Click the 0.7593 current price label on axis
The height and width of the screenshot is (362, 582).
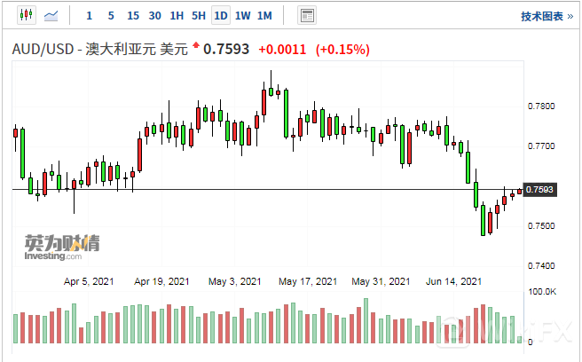click(539, 190)
